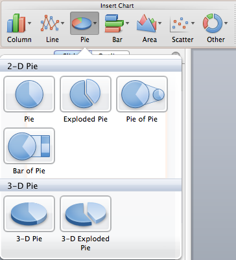Choose the Exploded Pie chart thumbnail
Screen dimensions: 236x260
(86, 94)
